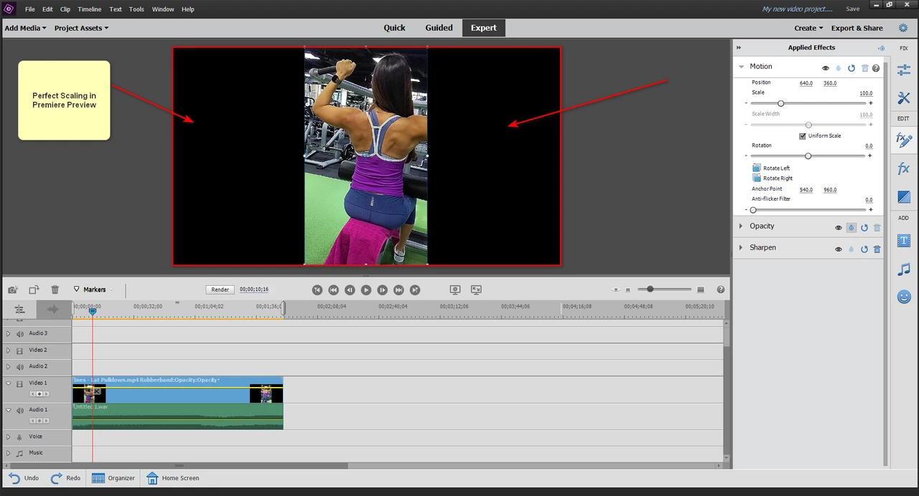919x496 pixels.
Task: Open the Titles and Text panel
Action: point(904,240)
